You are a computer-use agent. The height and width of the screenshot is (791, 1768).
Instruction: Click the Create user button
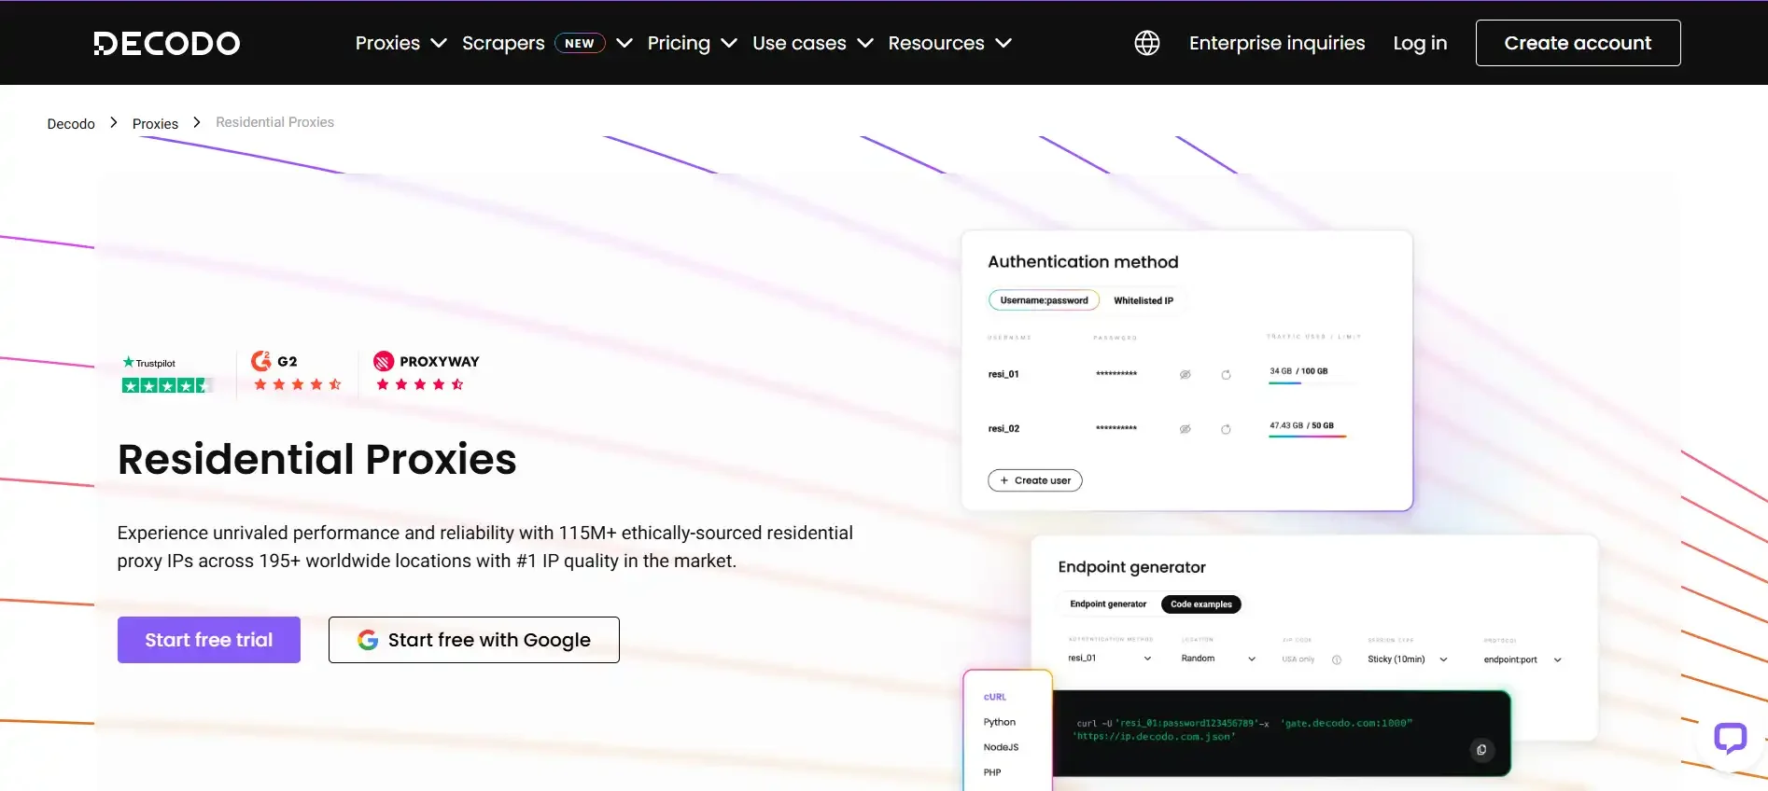click(1035, 480)
